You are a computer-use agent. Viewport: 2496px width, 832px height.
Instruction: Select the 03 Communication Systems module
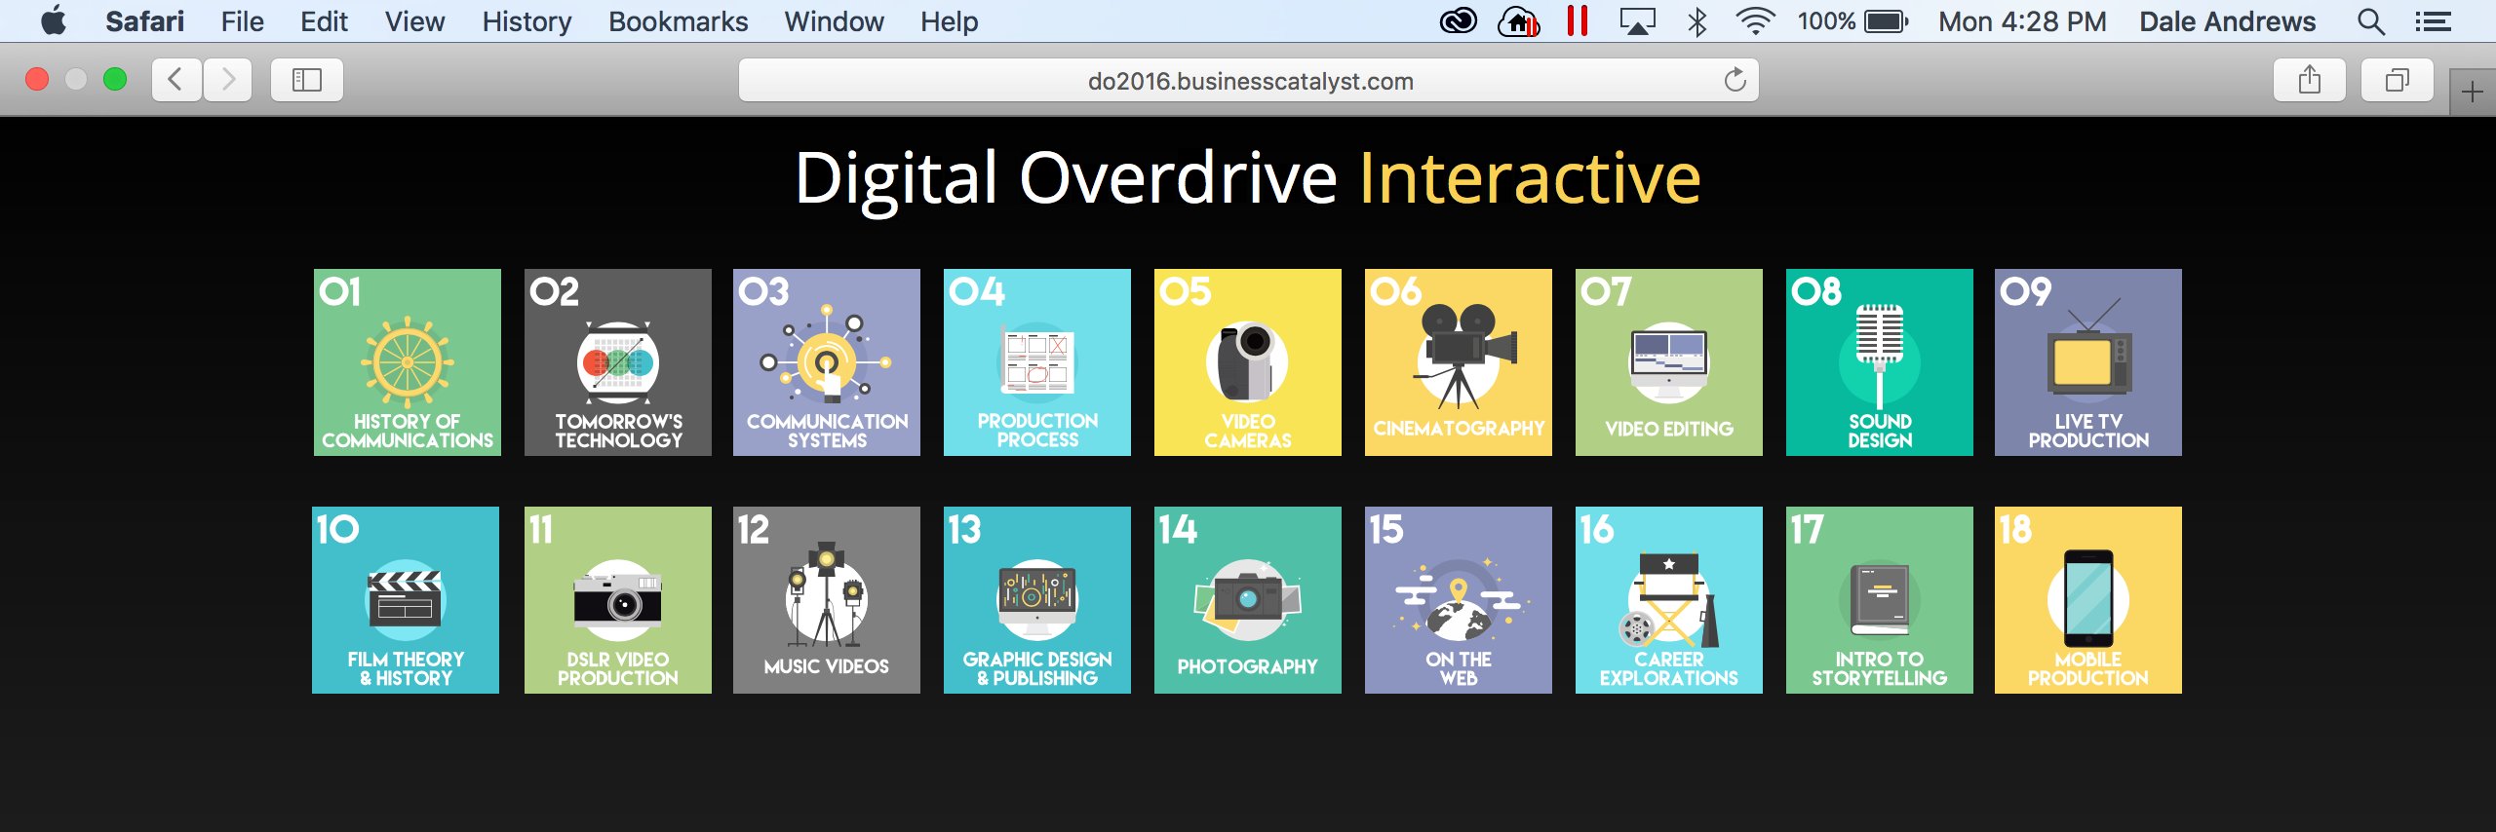click(827, 362)
